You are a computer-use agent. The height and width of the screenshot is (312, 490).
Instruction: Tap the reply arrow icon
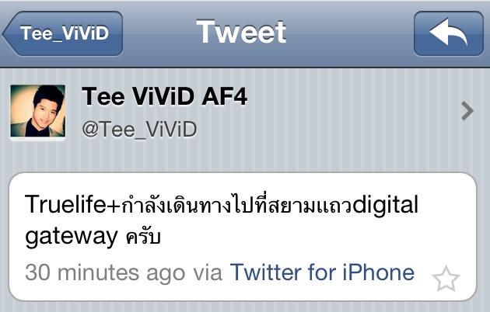449,33
